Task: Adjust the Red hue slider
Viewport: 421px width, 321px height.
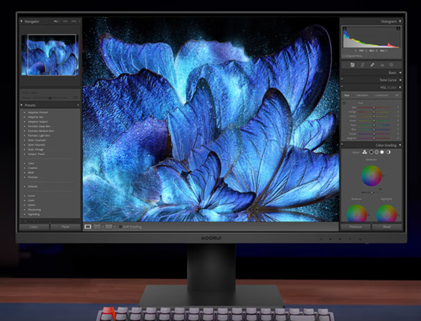Action: (374, 107)
